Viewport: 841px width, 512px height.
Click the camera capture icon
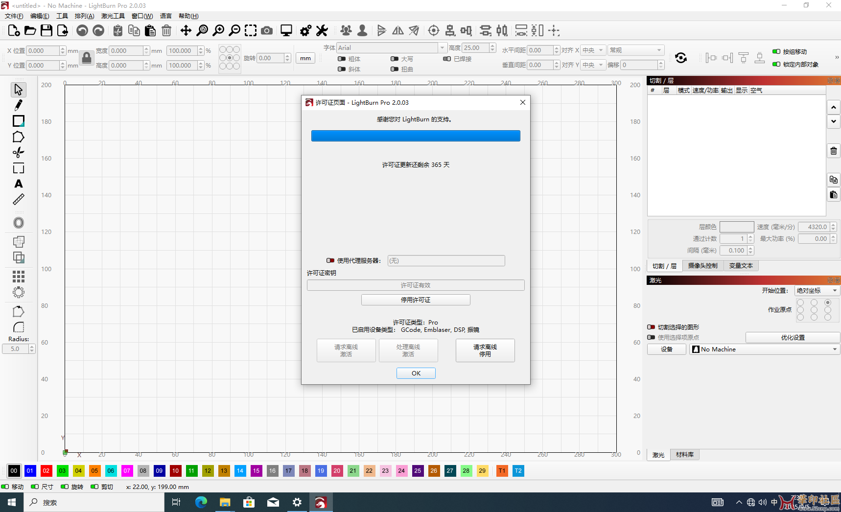[267, 31]
